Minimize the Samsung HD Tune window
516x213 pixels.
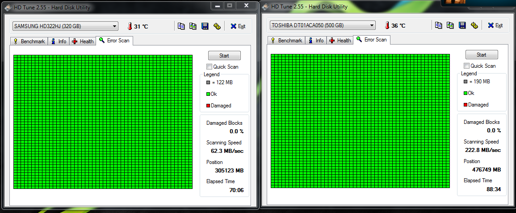[218, 5]
